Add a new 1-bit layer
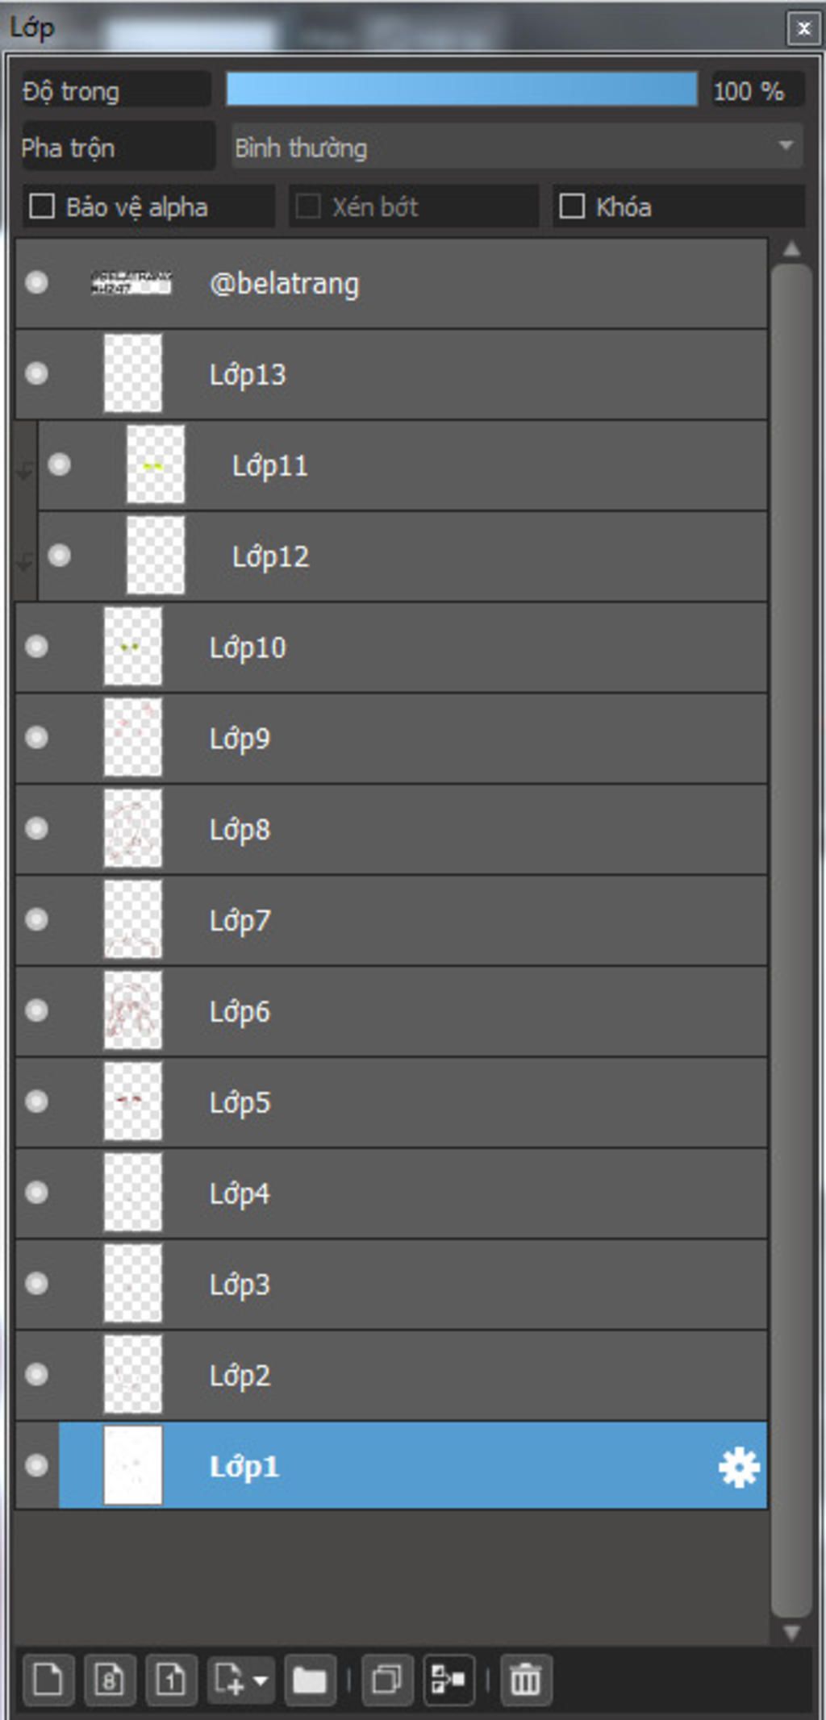Image resolution: width=826 pixels, height=1720 pixels. (x=171, y=1680)
